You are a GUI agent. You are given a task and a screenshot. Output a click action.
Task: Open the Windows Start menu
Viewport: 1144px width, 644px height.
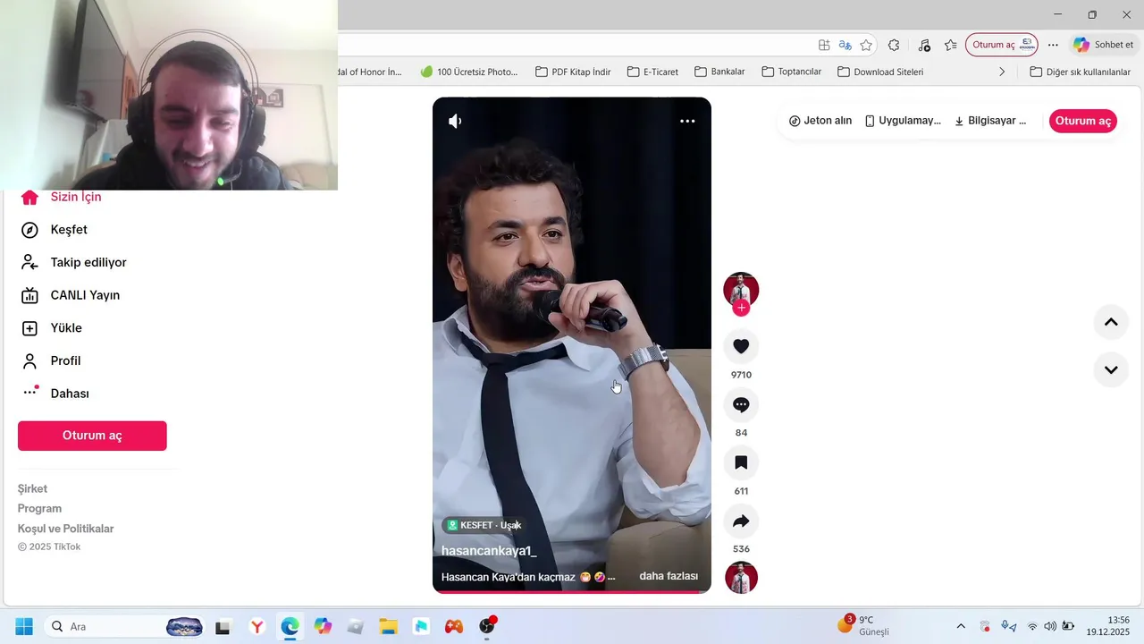[x=24, y=626]
